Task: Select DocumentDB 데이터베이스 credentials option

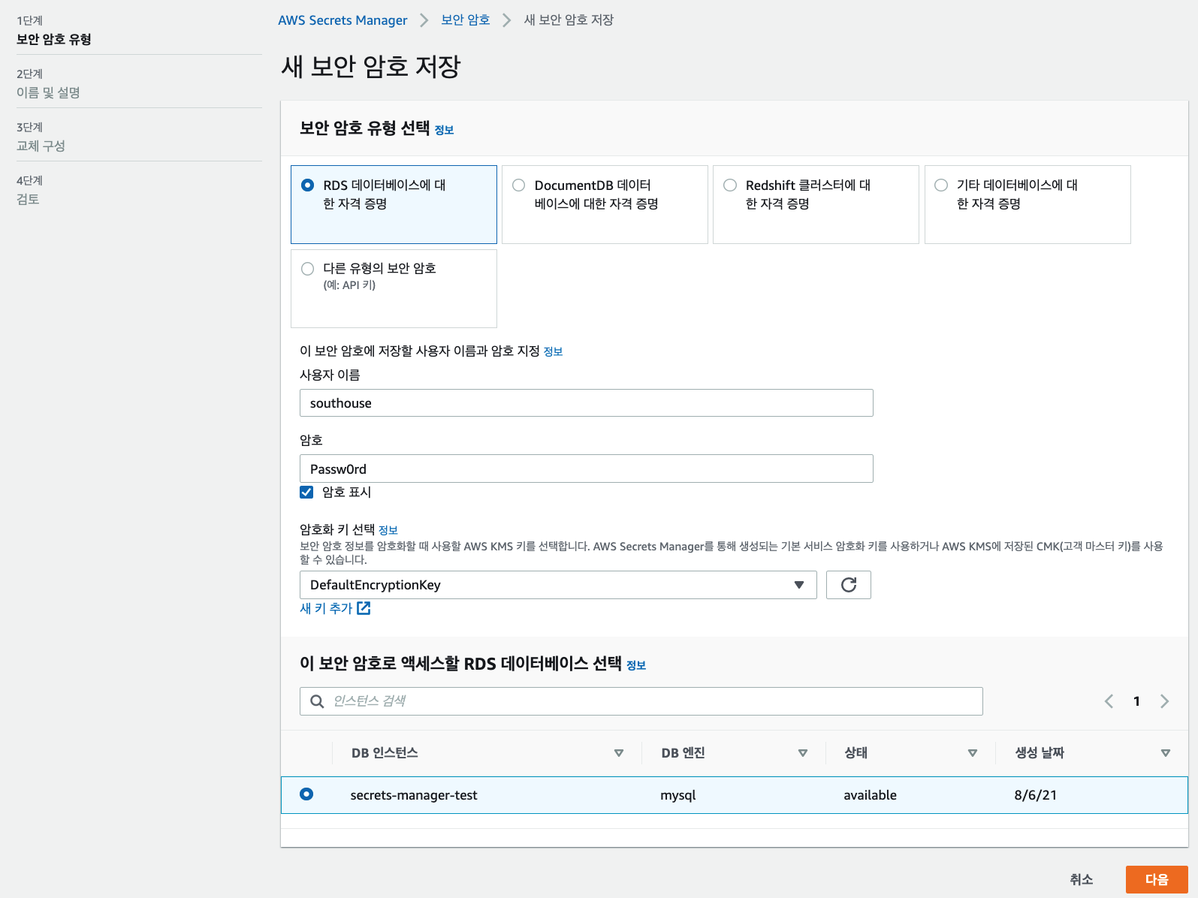Action: click(519, 185)
